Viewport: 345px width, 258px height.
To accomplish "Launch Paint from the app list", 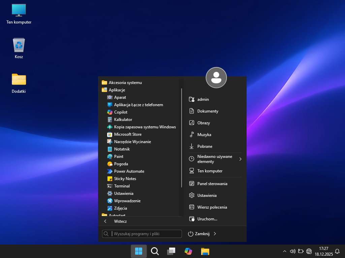I will click(119, 157).
